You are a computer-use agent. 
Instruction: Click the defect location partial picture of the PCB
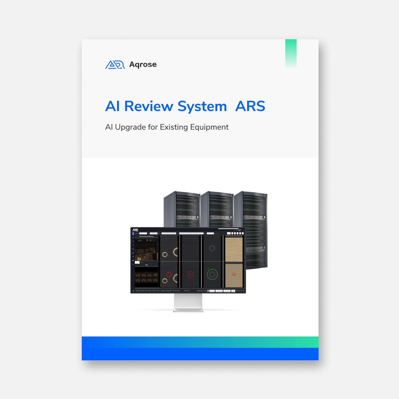tap(146, 249)
